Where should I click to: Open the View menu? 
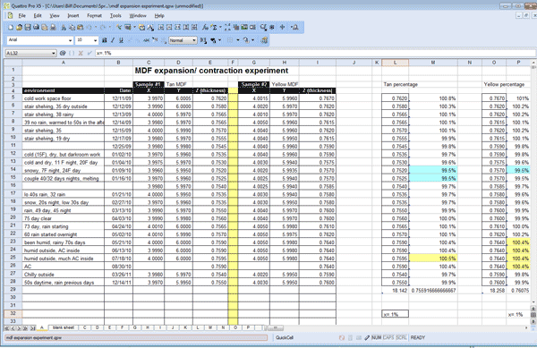(55, 16)
